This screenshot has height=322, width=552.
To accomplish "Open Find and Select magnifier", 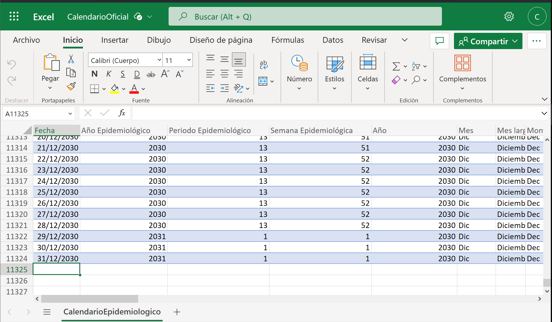I will 416,80.
